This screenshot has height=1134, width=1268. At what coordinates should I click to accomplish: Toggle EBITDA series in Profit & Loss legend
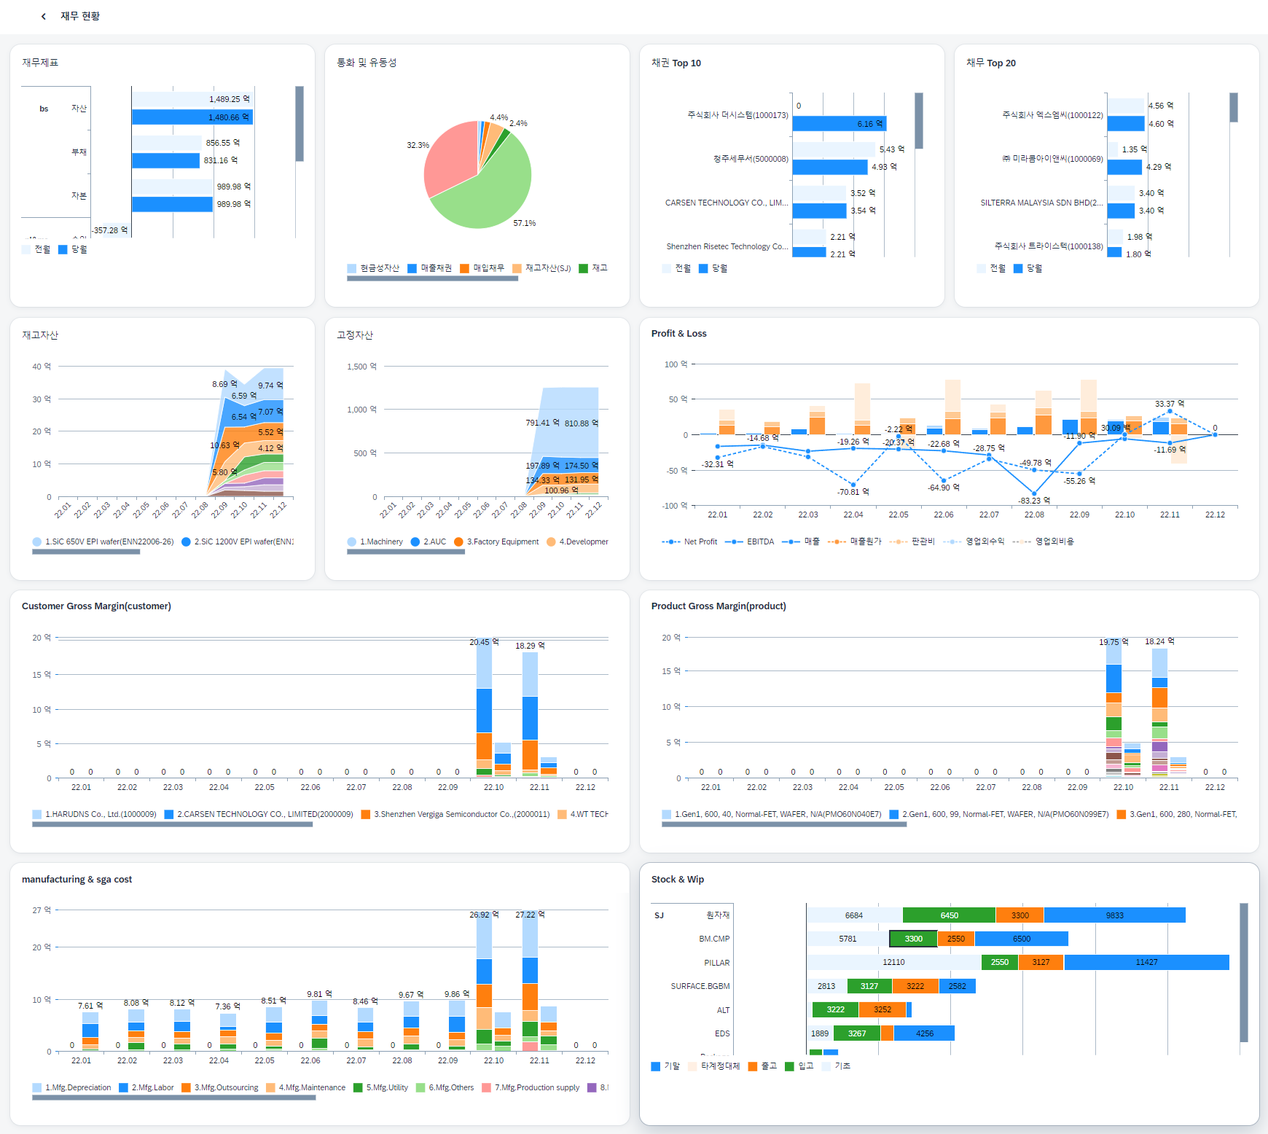[750, 541]
